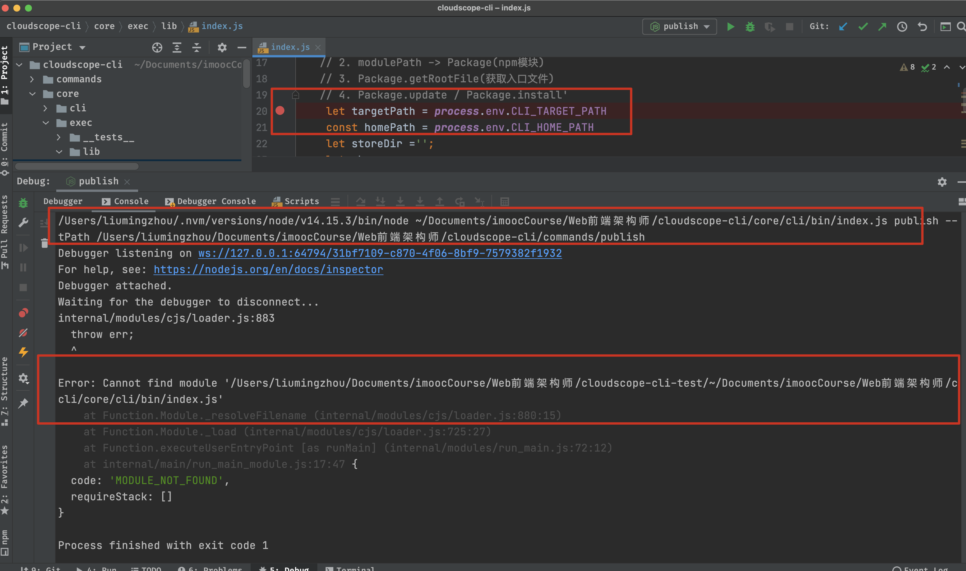Viewport: 966px width, 571px height.
Task: Open the Pull Requests side panel
Action: coord(5,232)
